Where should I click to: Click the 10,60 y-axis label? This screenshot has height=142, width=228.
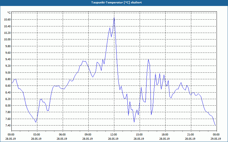pyautogui.click(x=8, y=20)
